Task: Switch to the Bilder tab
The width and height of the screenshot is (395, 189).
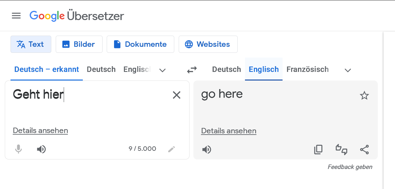Action: (x=79, y=44)
